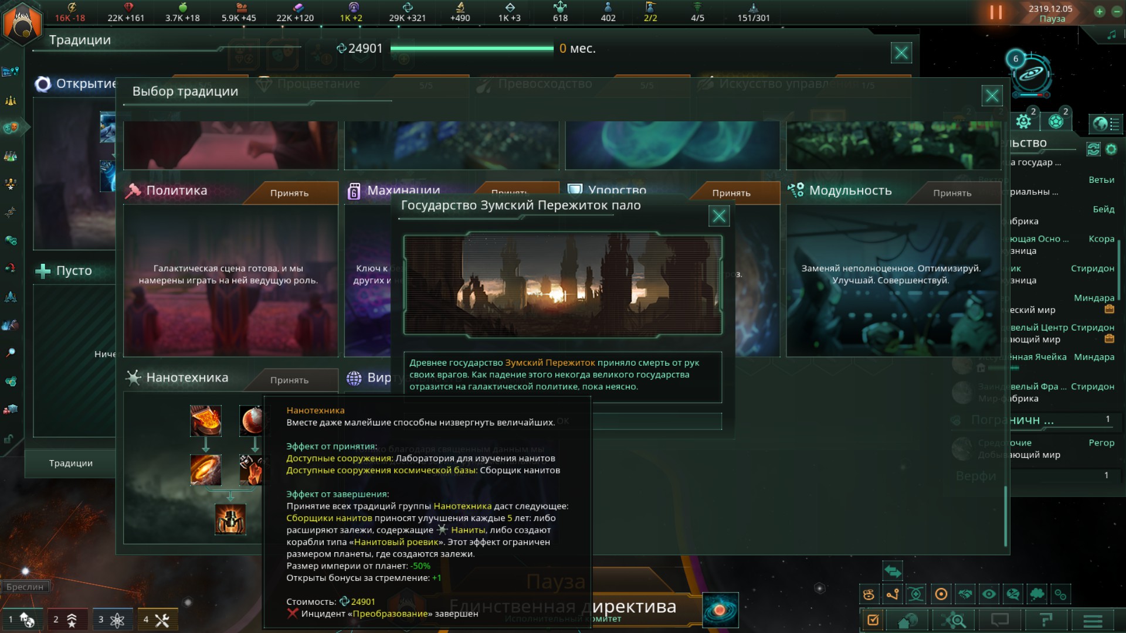This screenshot has width=1126, height=633.
Task: Open the Technology flasks icon in the sidebar
Action: coord(11,156)
